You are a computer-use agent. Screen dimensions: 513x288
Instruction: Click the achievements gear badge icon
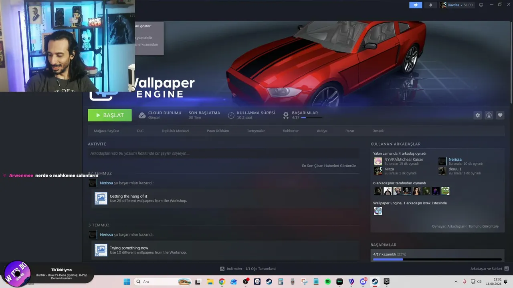286,115
